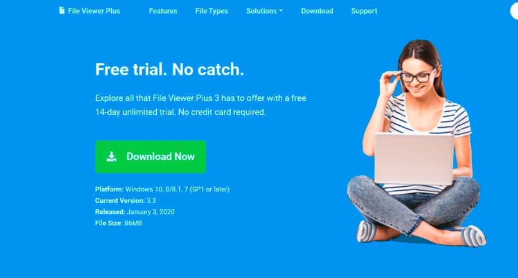Click the Platform Windows requirements text
Image resolution: width=518 pixels, height=278 pixels.
point(162,189)
